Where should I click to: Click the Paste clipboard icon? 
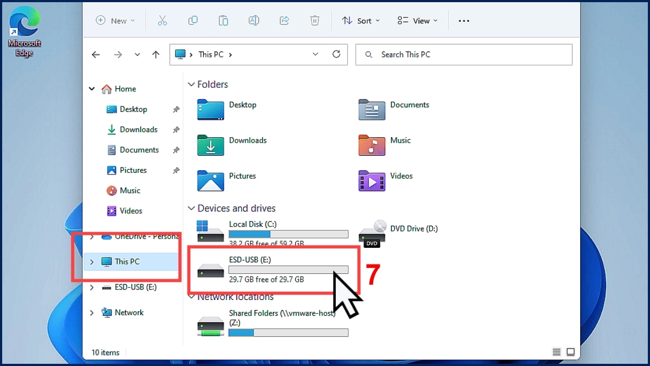pyautogui.click(x=223, y=21)
